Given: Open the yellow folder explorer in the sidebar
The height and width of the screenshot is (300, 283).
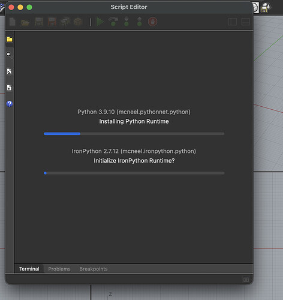Looking at the screenshot, I should click(x=10, y=39).
